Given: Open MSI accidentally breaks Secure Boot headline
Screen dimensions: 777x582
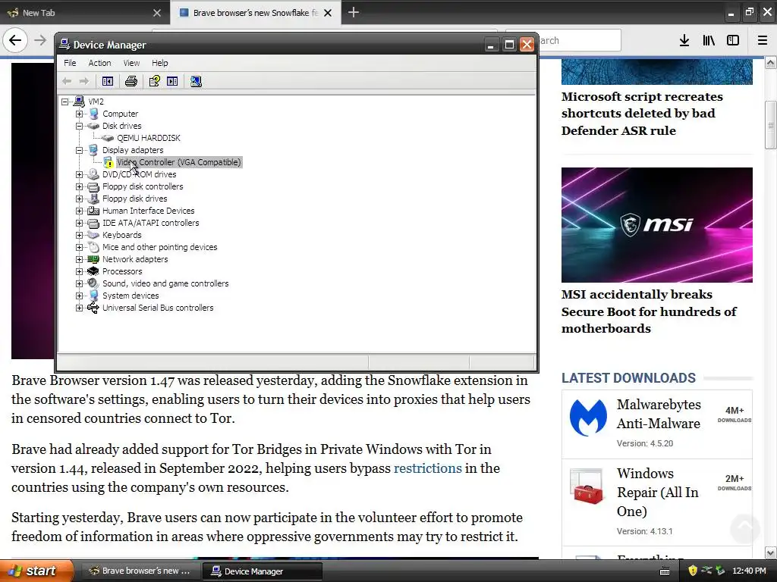Looking at the screenshot, I should (649, 311).
